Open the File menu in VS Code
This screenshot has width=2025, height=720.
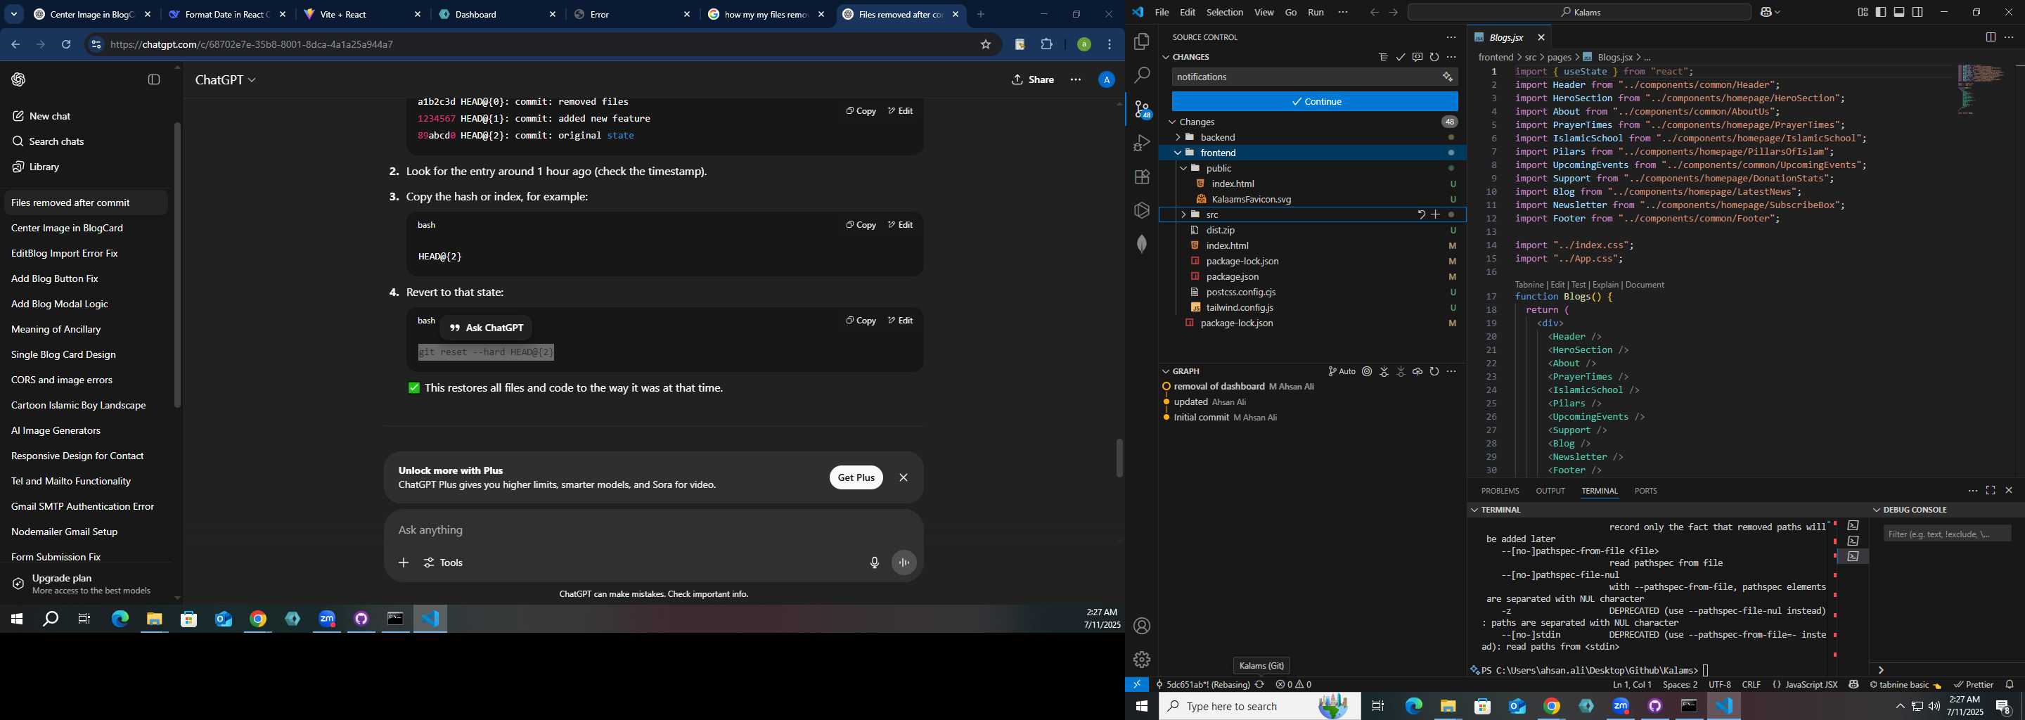[1161, 13]
